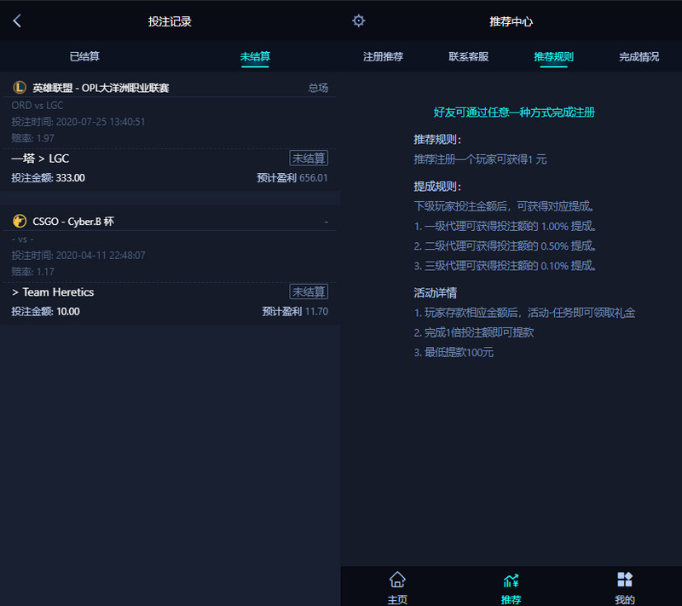
Task: Click the League of Legends game icon
Action: 20,88
